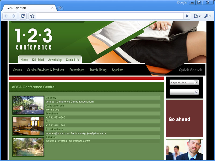Click 'Venues - Conference Centre & Auditorium' text
Screen dimensions: 215x161
pyautogui.click(x=70, y=102)
